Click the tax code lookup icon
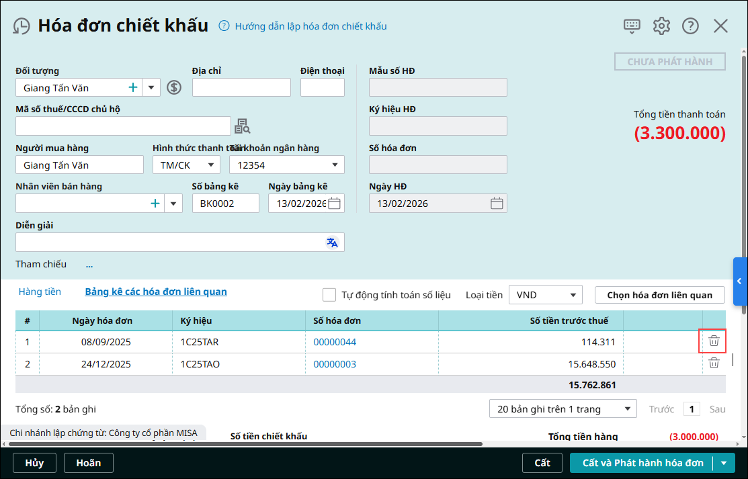The height and width of the screenshot is (479, 748). [x=242, y=126]
